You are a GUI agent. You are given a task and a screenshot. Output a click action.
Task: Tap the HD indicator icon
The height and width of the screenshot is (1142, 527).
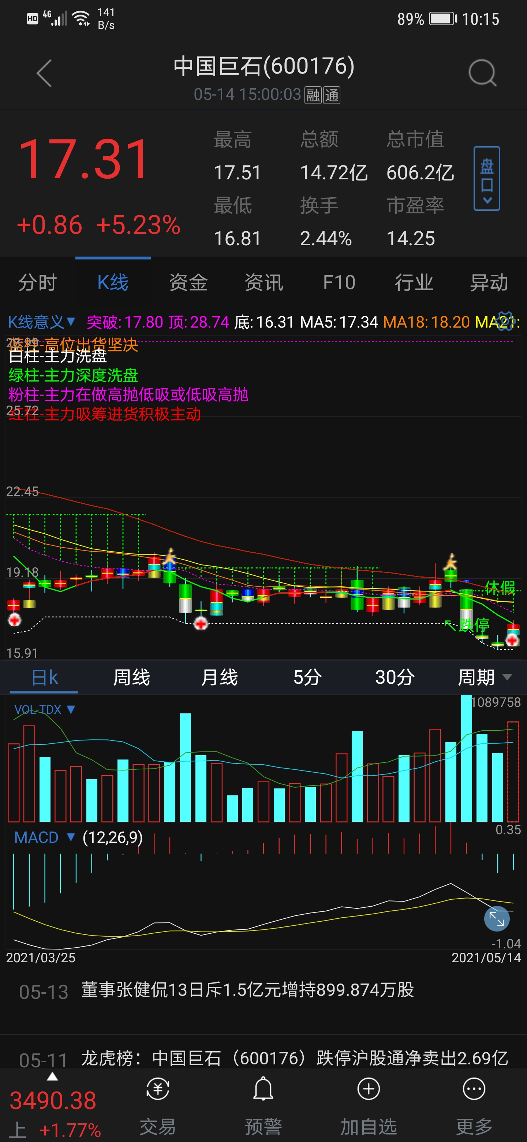pyautogui.click(x=32, y=19)
